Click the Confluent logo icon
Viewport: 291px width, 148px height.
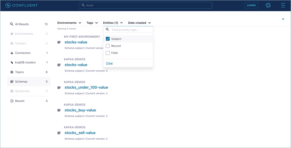[x=8, y=5]
